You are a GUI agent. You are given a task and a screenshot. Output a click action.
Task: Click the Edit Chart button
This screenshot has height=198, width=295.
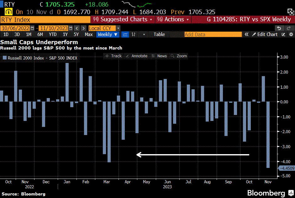(x=265, y=34)
